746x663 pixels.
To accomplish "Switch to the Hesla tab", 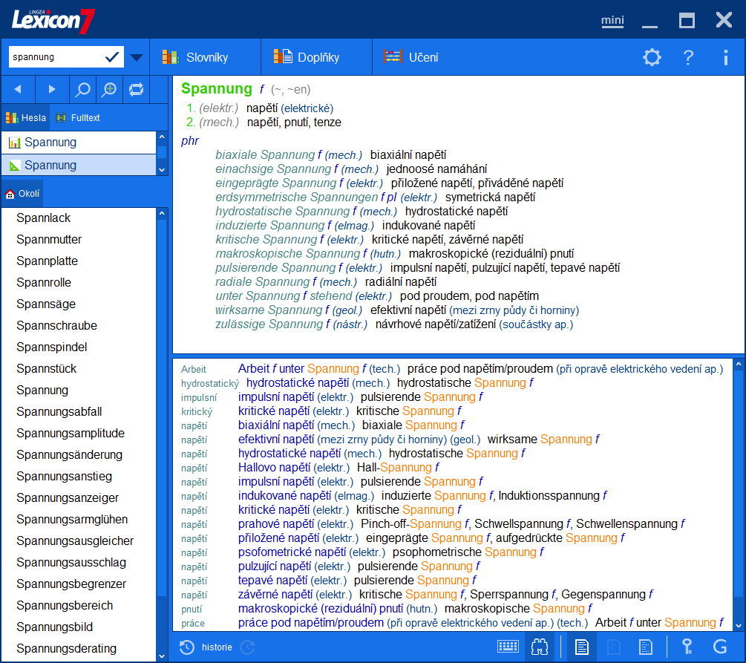I will 26,117.
